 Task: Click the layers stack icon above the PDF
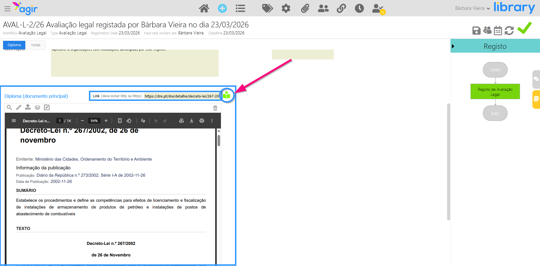[37, 107]
